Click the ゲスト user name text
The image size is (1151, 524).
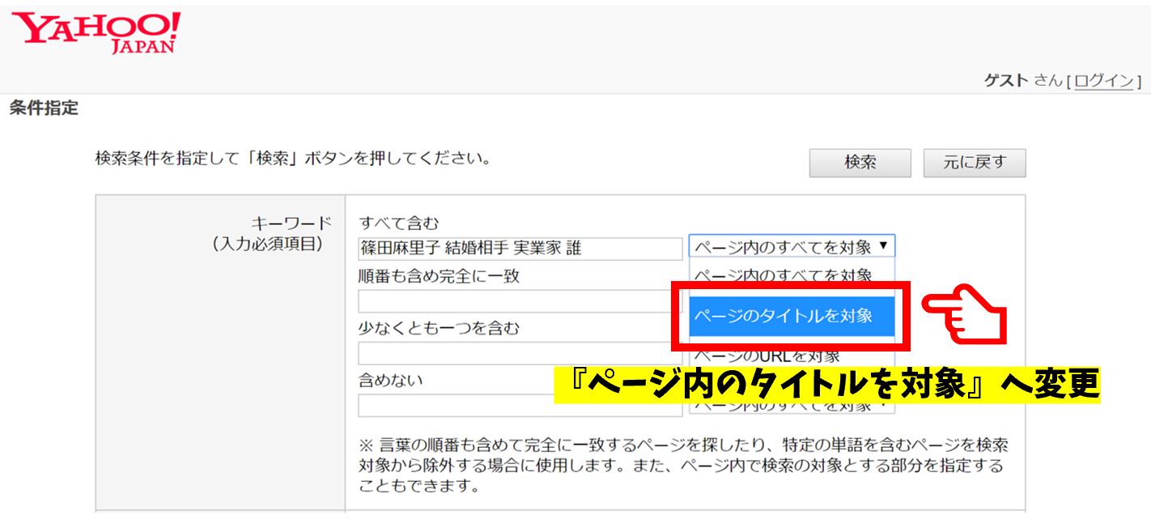pyautogui.click(x=1006, y=81)
